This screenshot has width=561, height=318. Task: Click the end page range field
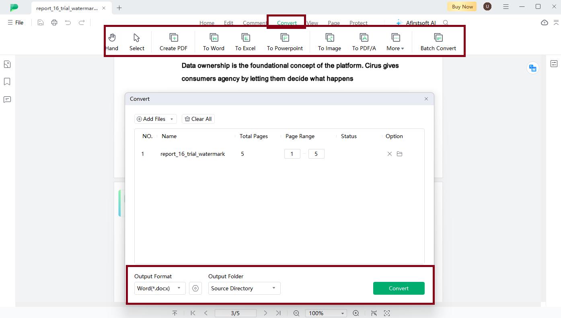(316, 154)
